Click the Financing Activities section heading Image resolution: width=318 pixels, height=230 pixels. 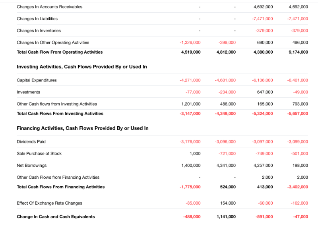coord(83,128)
